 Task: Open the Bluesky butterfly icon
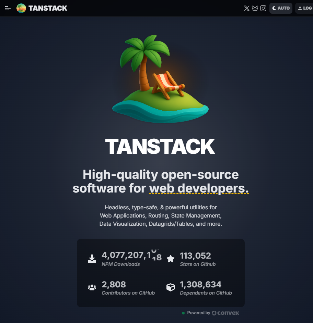coord(255,8)
